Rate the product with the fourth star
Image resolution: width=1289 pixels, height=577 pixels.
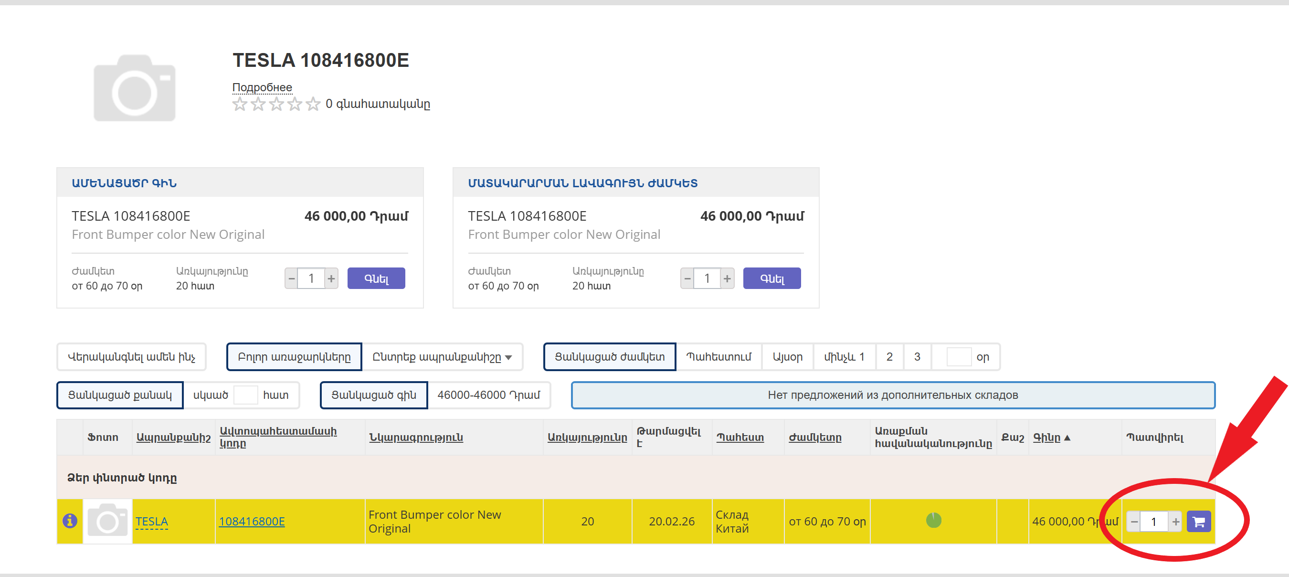[x=295, y=104]
